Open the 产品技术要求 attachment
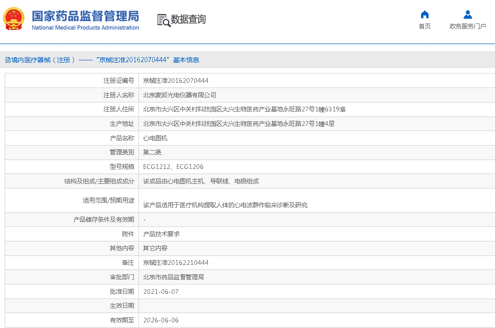The width and height of the screenshot is (495, 328). click(x=161, y=234)
